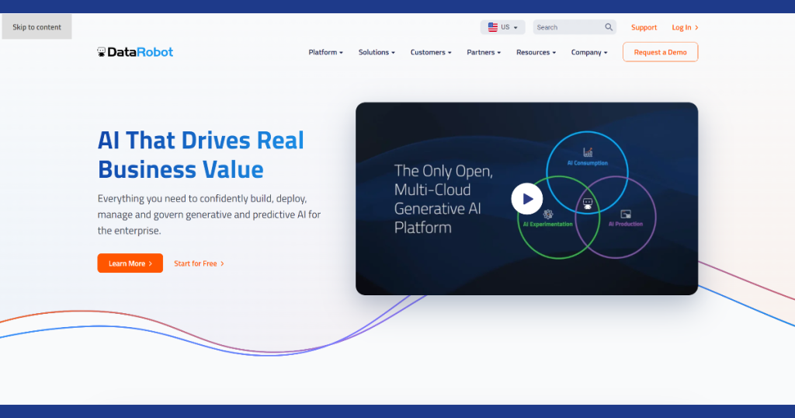Click the Everything you need to confidently build paragraph
This screenshot has width=795, height=418.
209,214
